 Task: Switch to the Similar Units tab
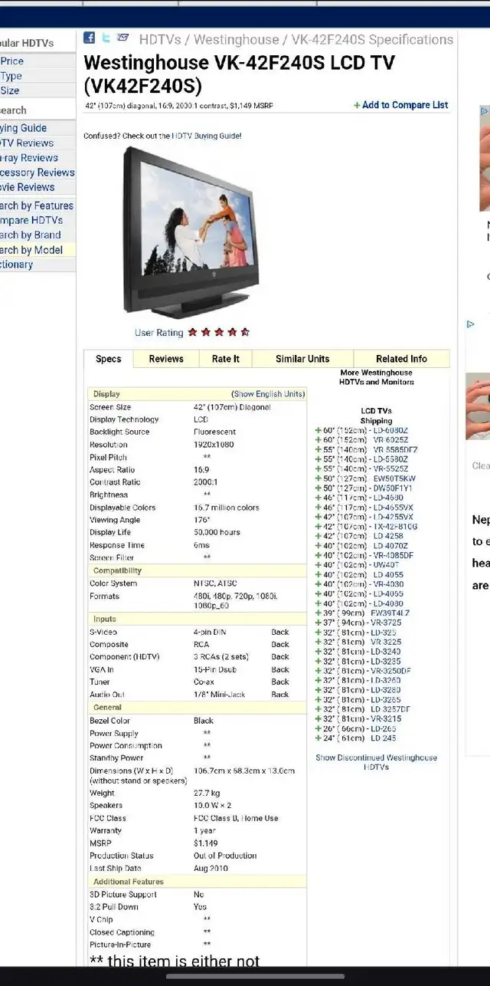click(x=302, y=359)
